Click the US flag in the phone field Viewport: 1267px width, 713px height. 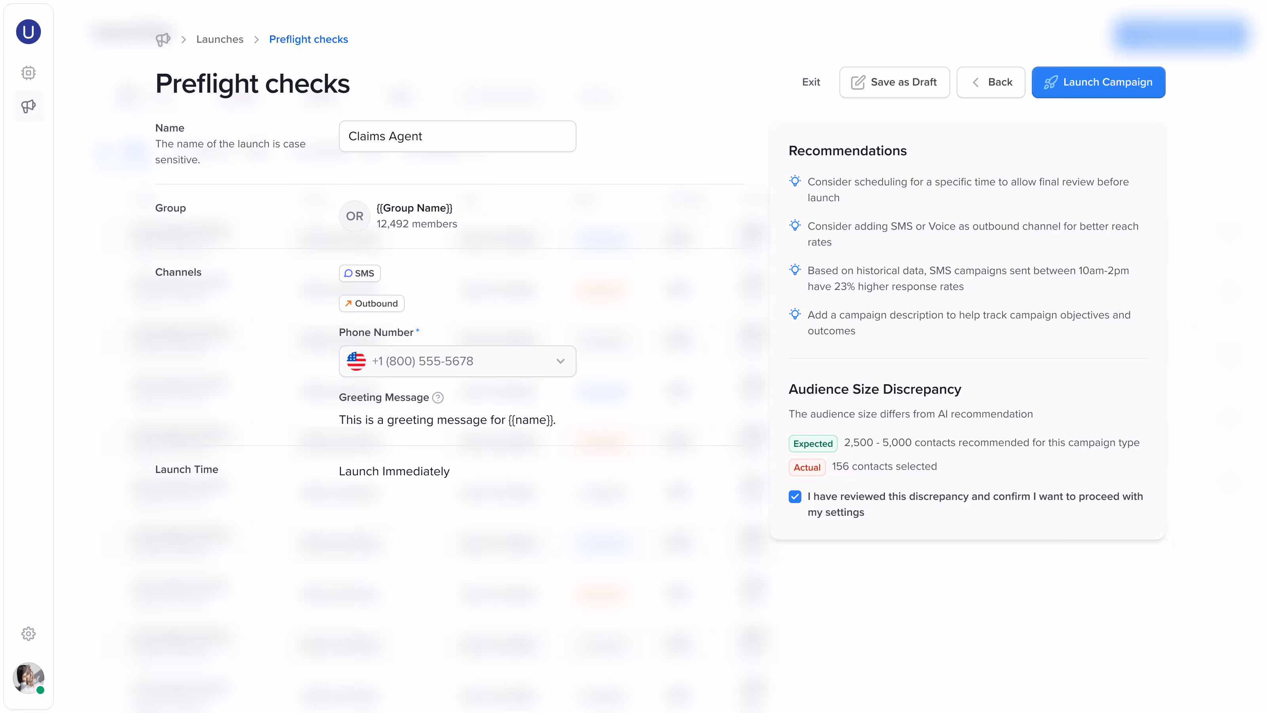[356, 361]
